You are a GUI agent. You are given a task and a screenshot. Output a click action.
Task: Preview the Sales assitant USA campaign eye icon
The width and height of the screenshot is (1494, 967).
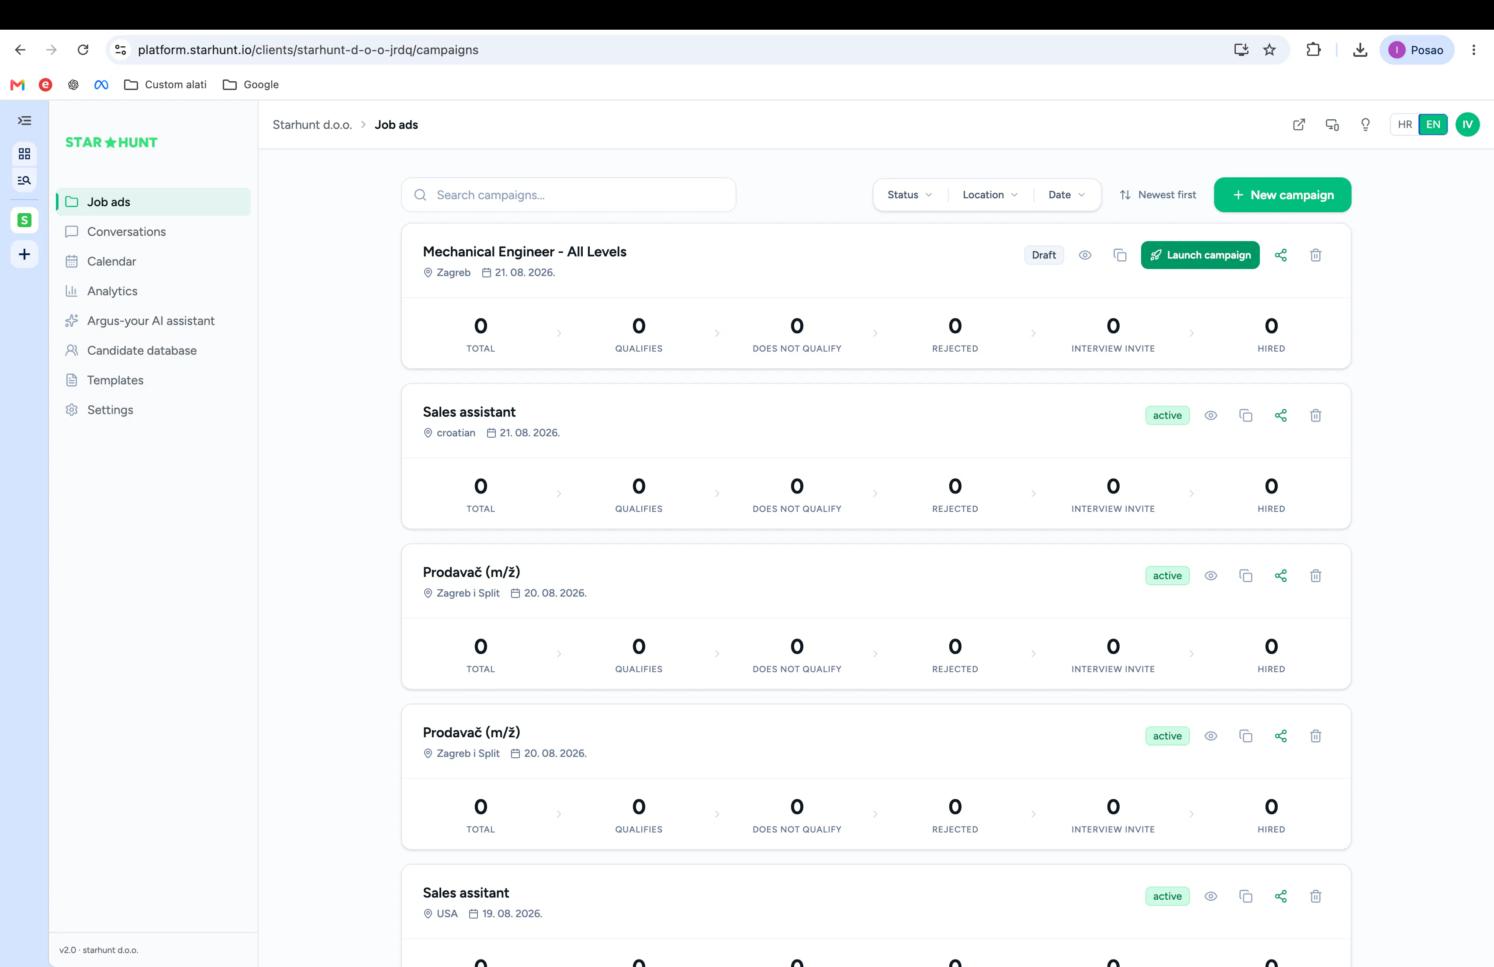point(1211,896)
